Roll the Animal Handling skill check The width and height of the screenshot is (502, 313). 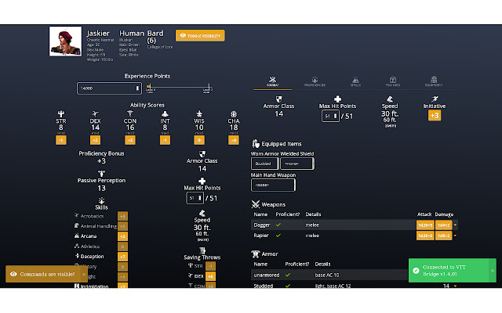pyautogui.click(x=122, y=226)
